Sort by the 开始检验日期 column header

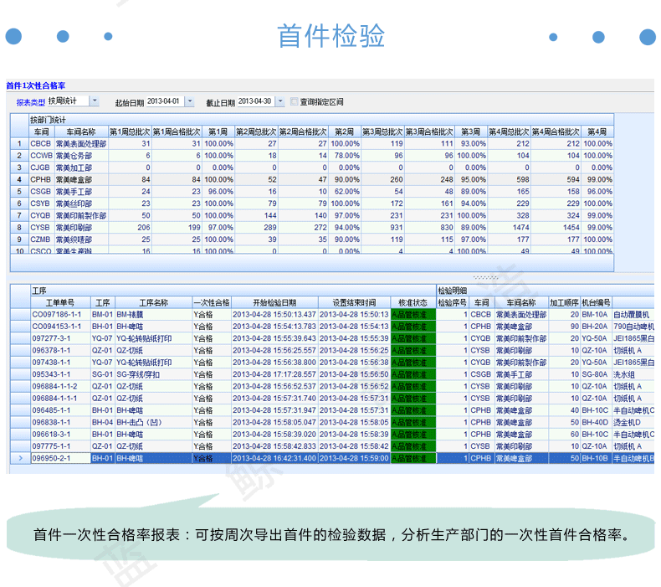coord(274,302)
